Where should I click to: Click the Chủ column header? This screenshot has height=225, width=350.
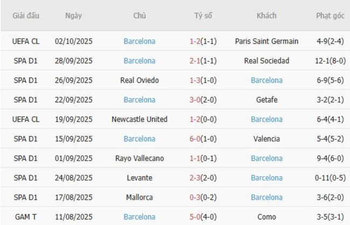pyautogui.click(x=139, y=16)
